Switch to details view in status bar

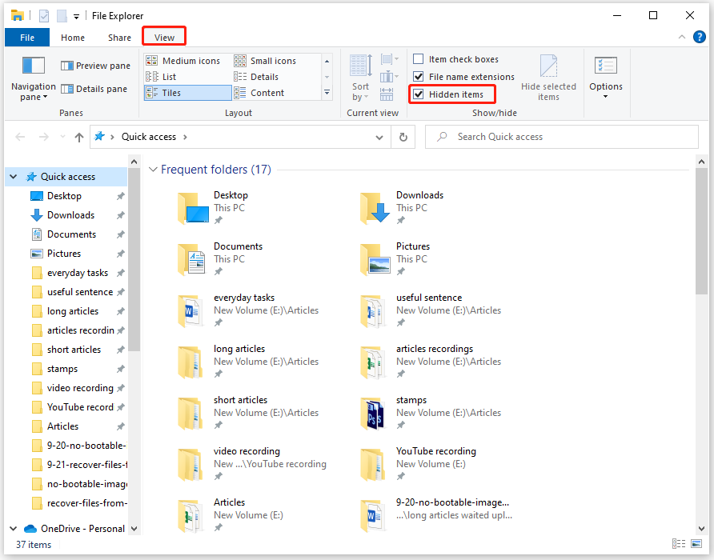point(679,544)
